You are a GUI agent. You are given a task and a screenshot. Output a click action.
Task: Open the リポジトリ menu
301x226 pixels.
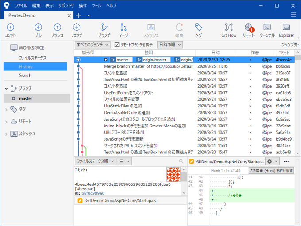click(66, 5)
